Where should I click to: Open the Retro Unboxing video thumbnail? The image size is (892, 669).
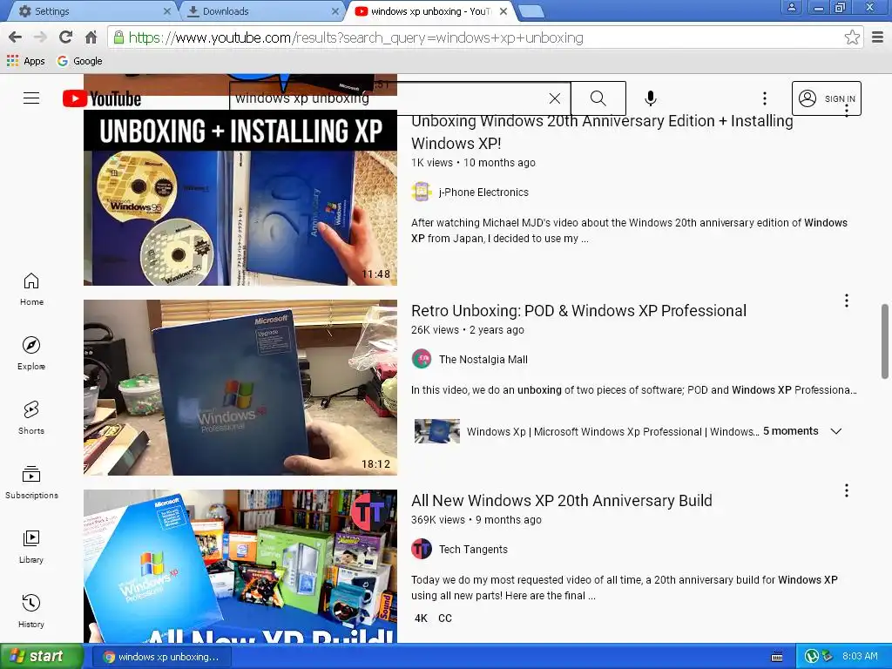tap(240, 388)
